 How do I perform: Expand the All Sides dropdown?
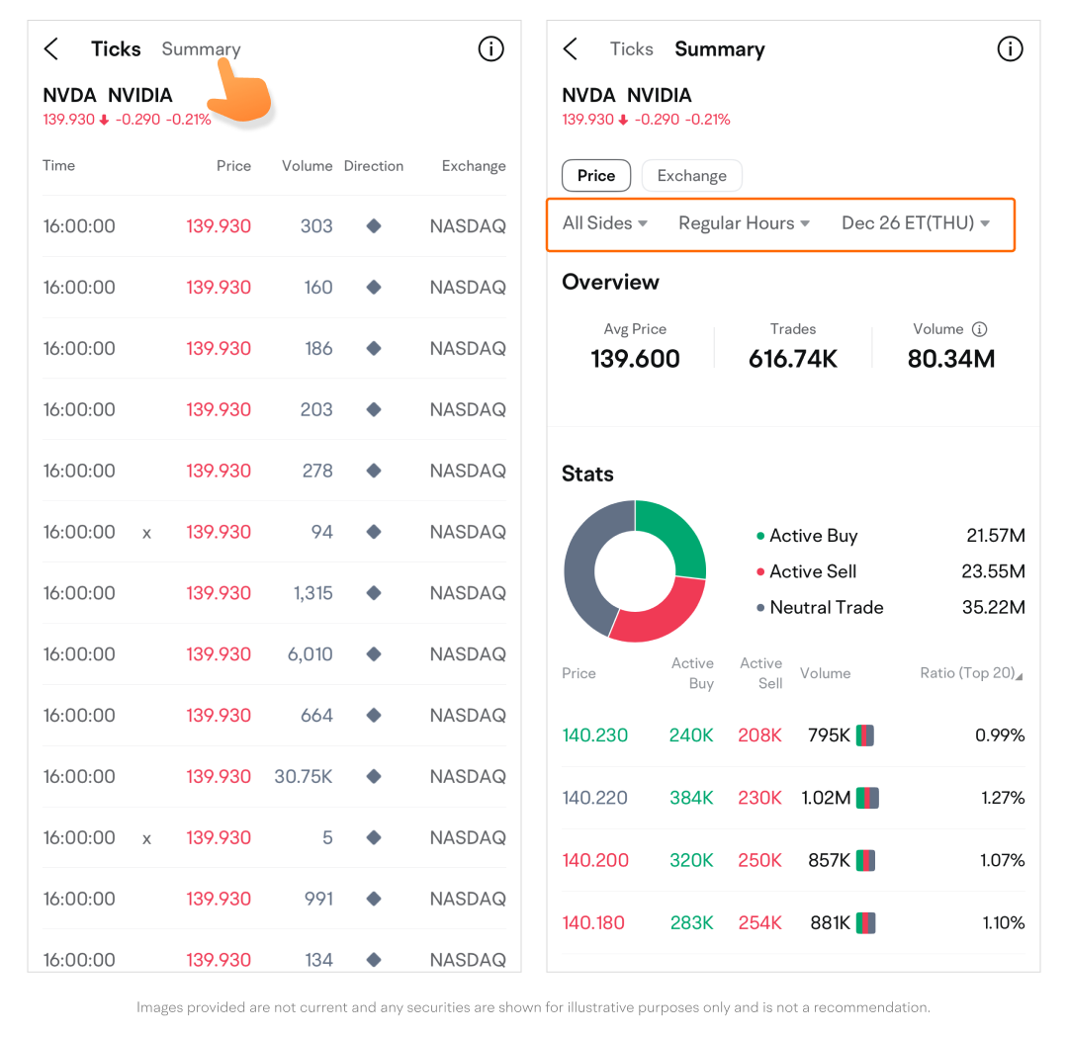605,223
